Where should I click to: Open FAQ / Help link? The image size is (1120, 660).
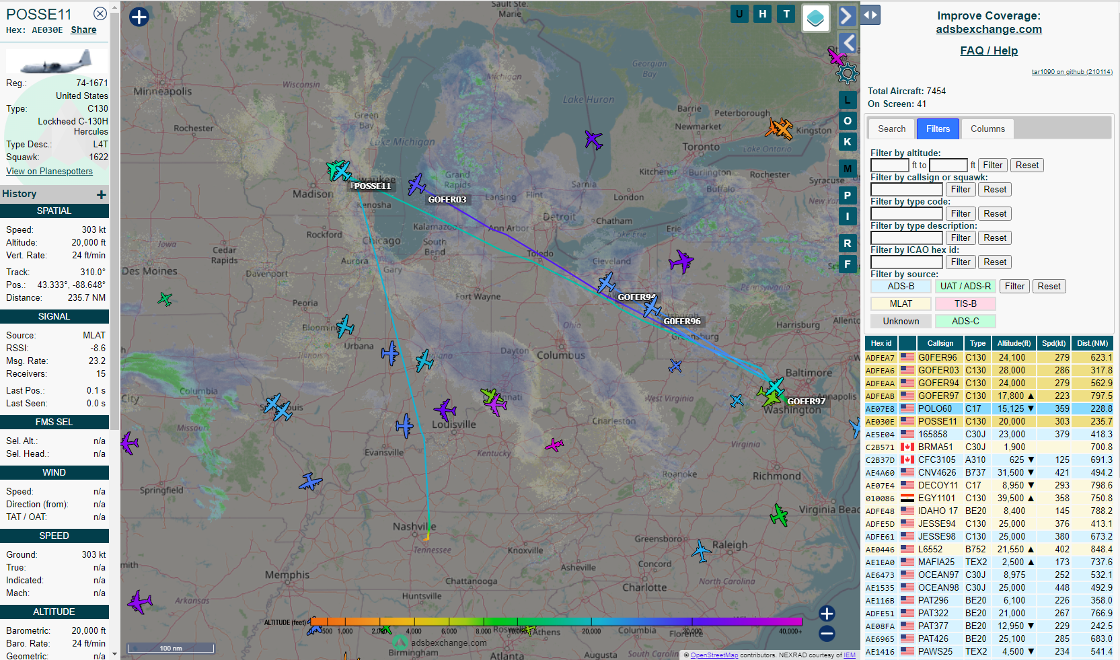coord(989,50)
